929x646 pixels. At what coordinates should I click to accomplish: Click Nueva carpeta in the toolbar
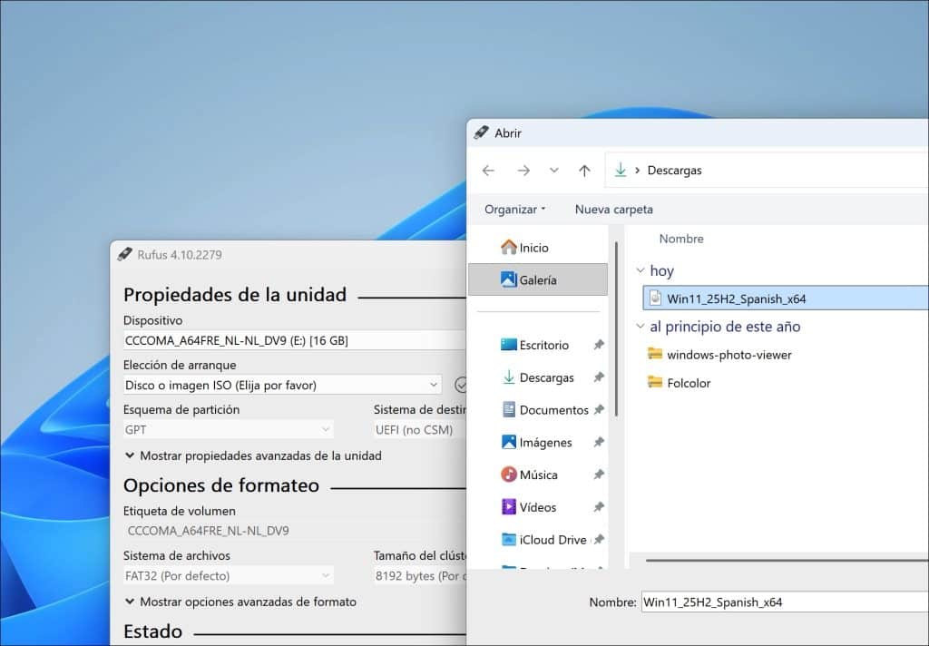(x=613, y=210)
